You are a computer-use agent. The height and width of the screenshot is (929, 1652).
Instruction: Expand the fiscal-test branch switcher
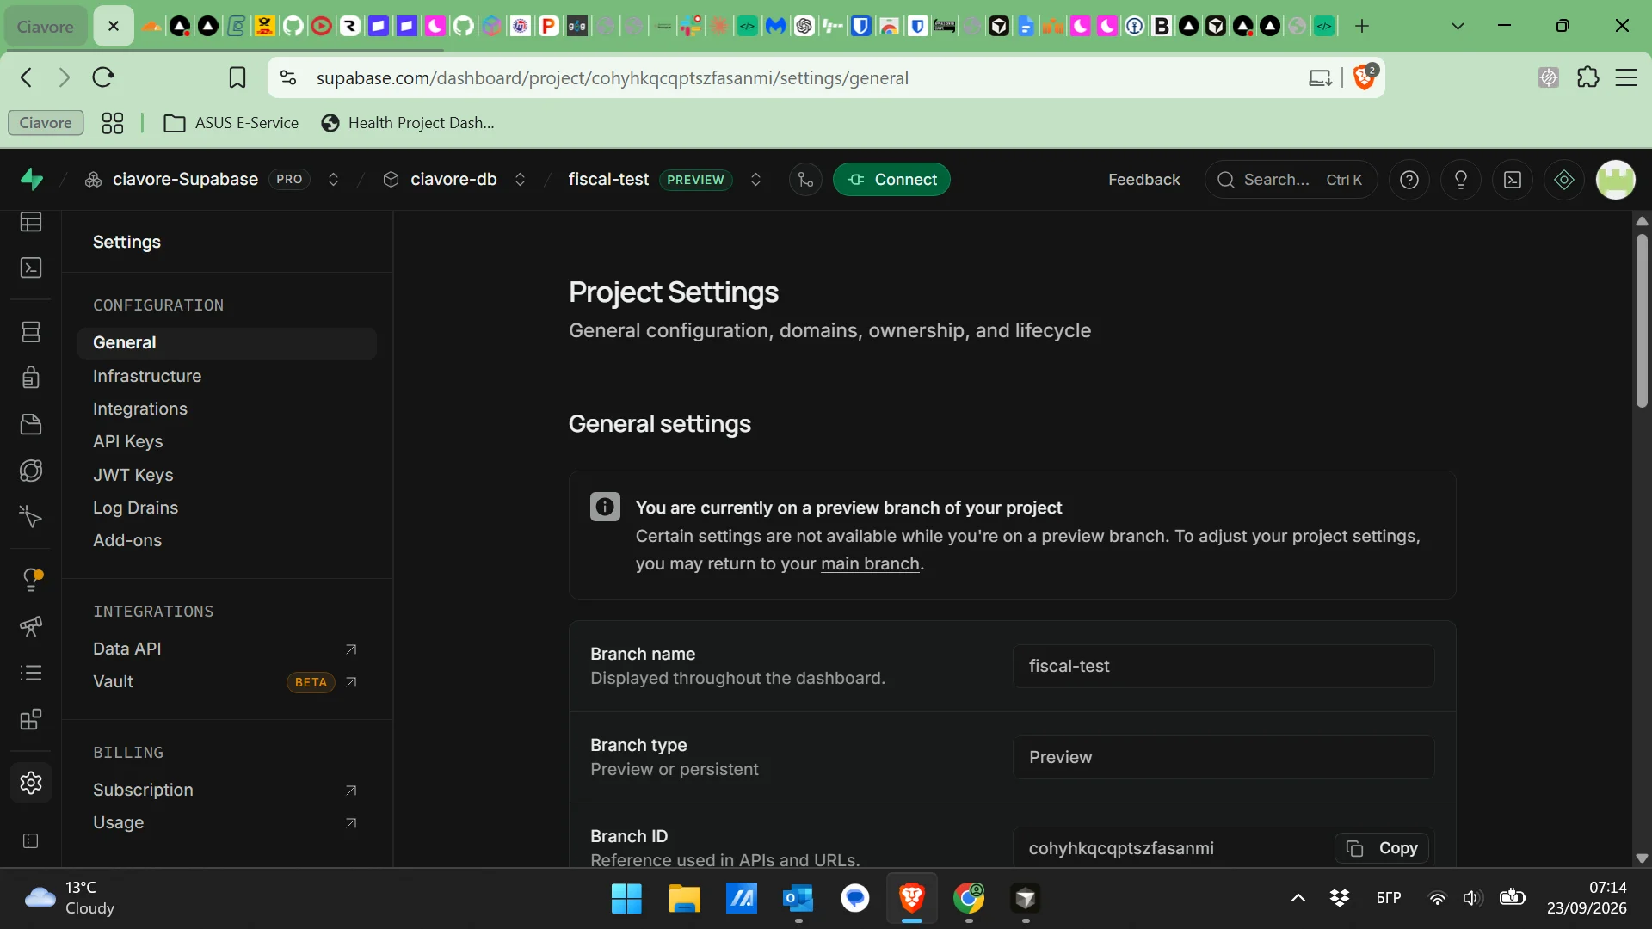coord(755,180)
